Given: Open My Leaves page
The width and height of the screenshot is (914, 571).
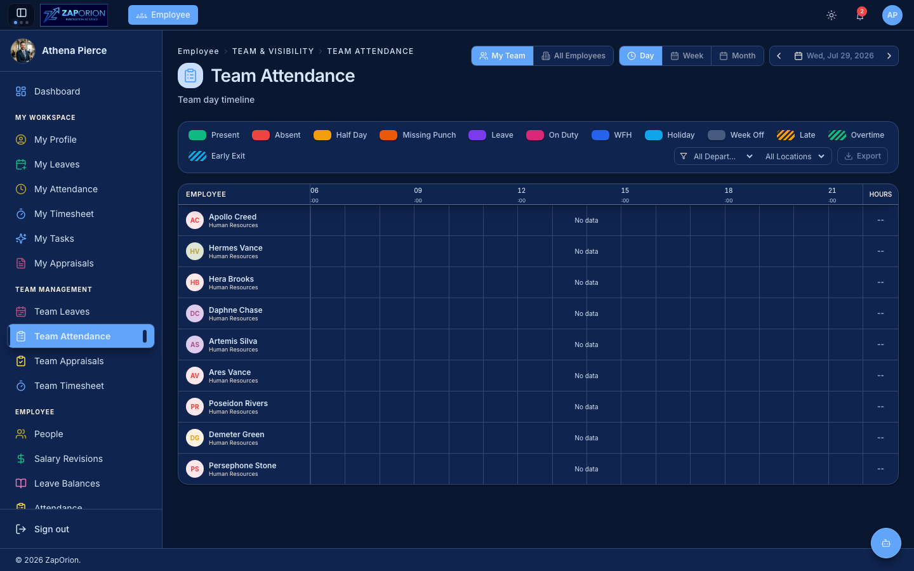Looking at the screenshot, I should [x=81, y=164].
